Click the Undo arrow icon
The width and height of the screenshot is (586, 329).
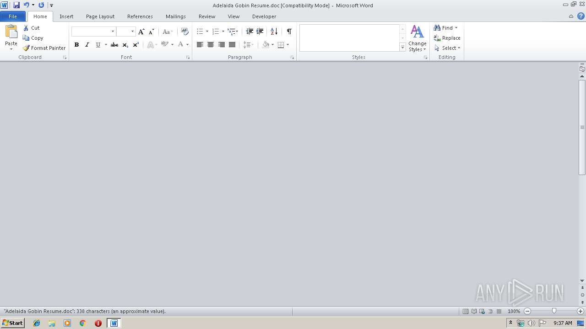pos(26,5)
